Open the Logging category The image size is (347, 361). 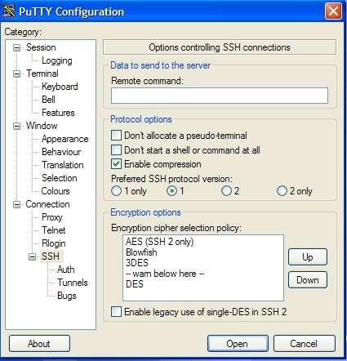(57, 60)
